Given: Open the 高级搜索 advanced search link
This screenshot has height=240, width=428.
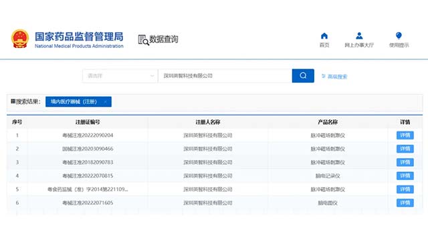Looking at the screenshot, I should tap(337, 77).
